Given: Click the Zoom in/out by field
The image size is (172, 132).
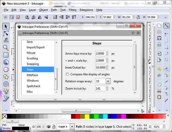Looking at the screenshot, I should point(100,88).
